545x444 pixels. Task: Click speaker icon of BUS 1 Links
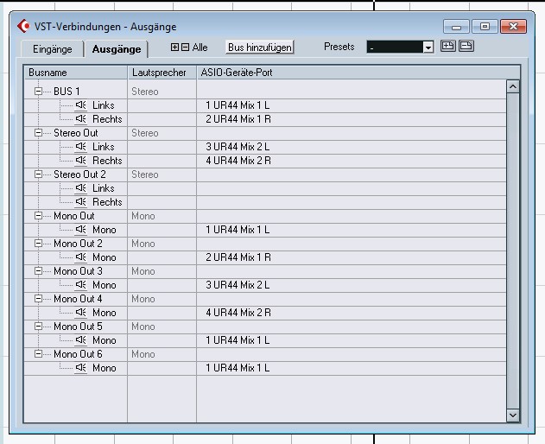click(x=80, y=105)
